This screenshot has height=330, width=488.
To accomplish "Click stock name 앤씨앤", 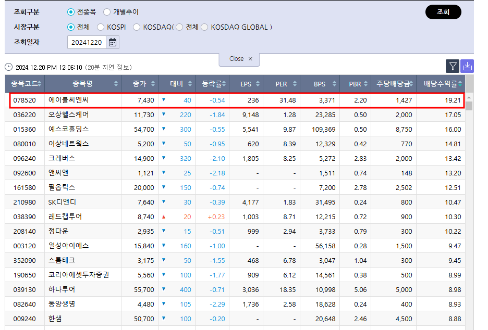I will coord(58,173).
